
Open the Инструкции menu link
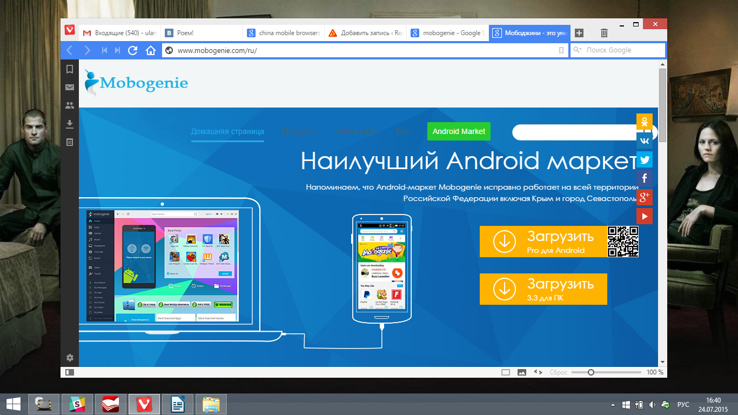click(358, 131)
